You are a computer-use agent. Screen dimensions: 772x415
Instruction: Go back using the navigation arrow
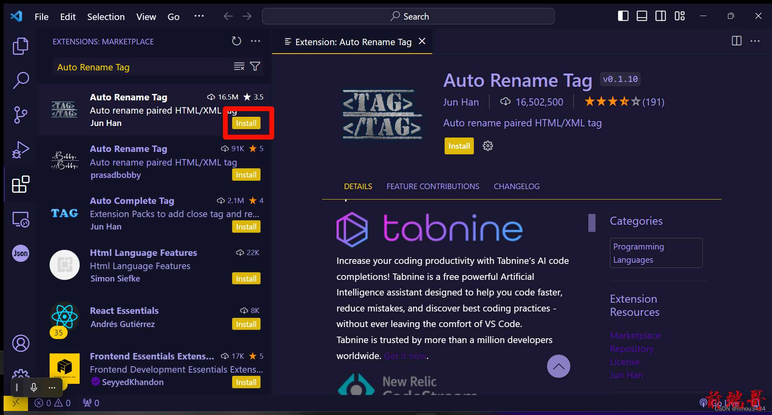pyautogui.click(x=228, y=16)
